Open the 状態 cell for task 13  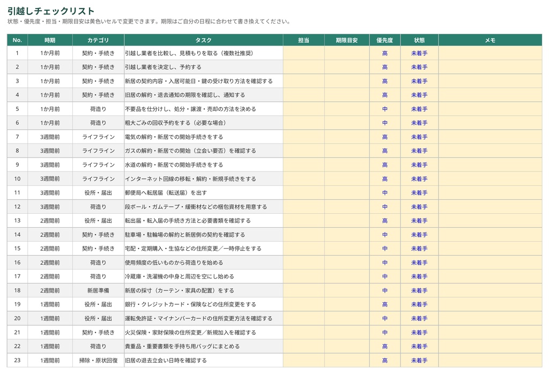tap(419, 221)
